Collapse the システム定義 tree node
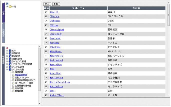The image size is (171, 107). point(7,69)
